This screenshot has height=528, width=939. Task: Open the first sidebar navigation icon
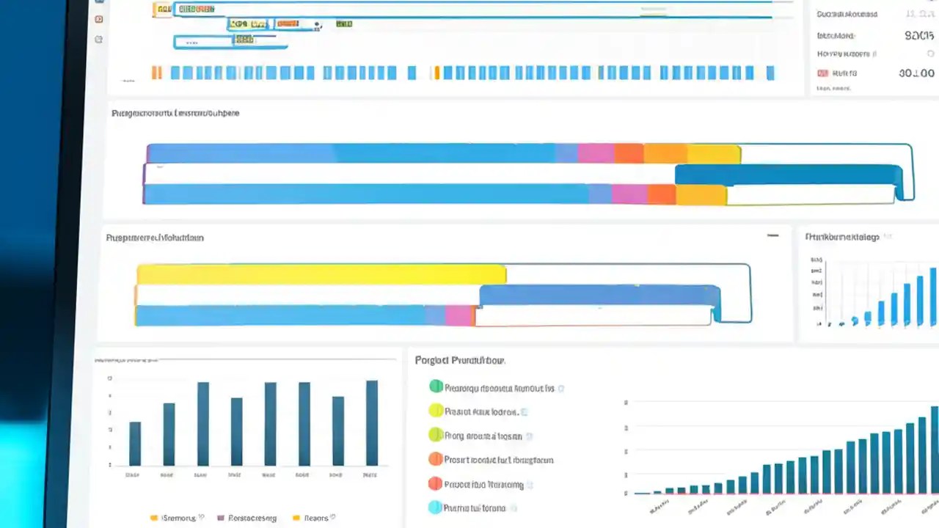(x=99, y=2)
